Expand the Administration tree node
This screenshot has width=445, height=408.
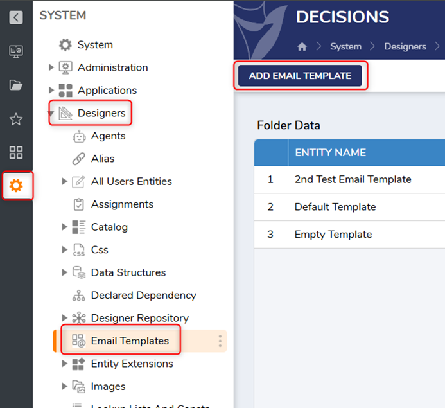51,67
